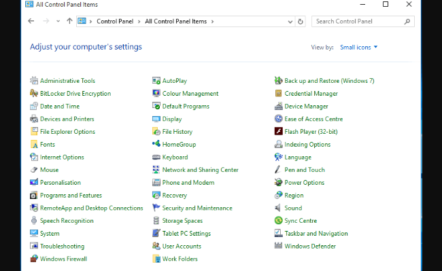This screenshot has height=271, width=442.
Task: Open Indexing Options link
Action: [307, 145]
